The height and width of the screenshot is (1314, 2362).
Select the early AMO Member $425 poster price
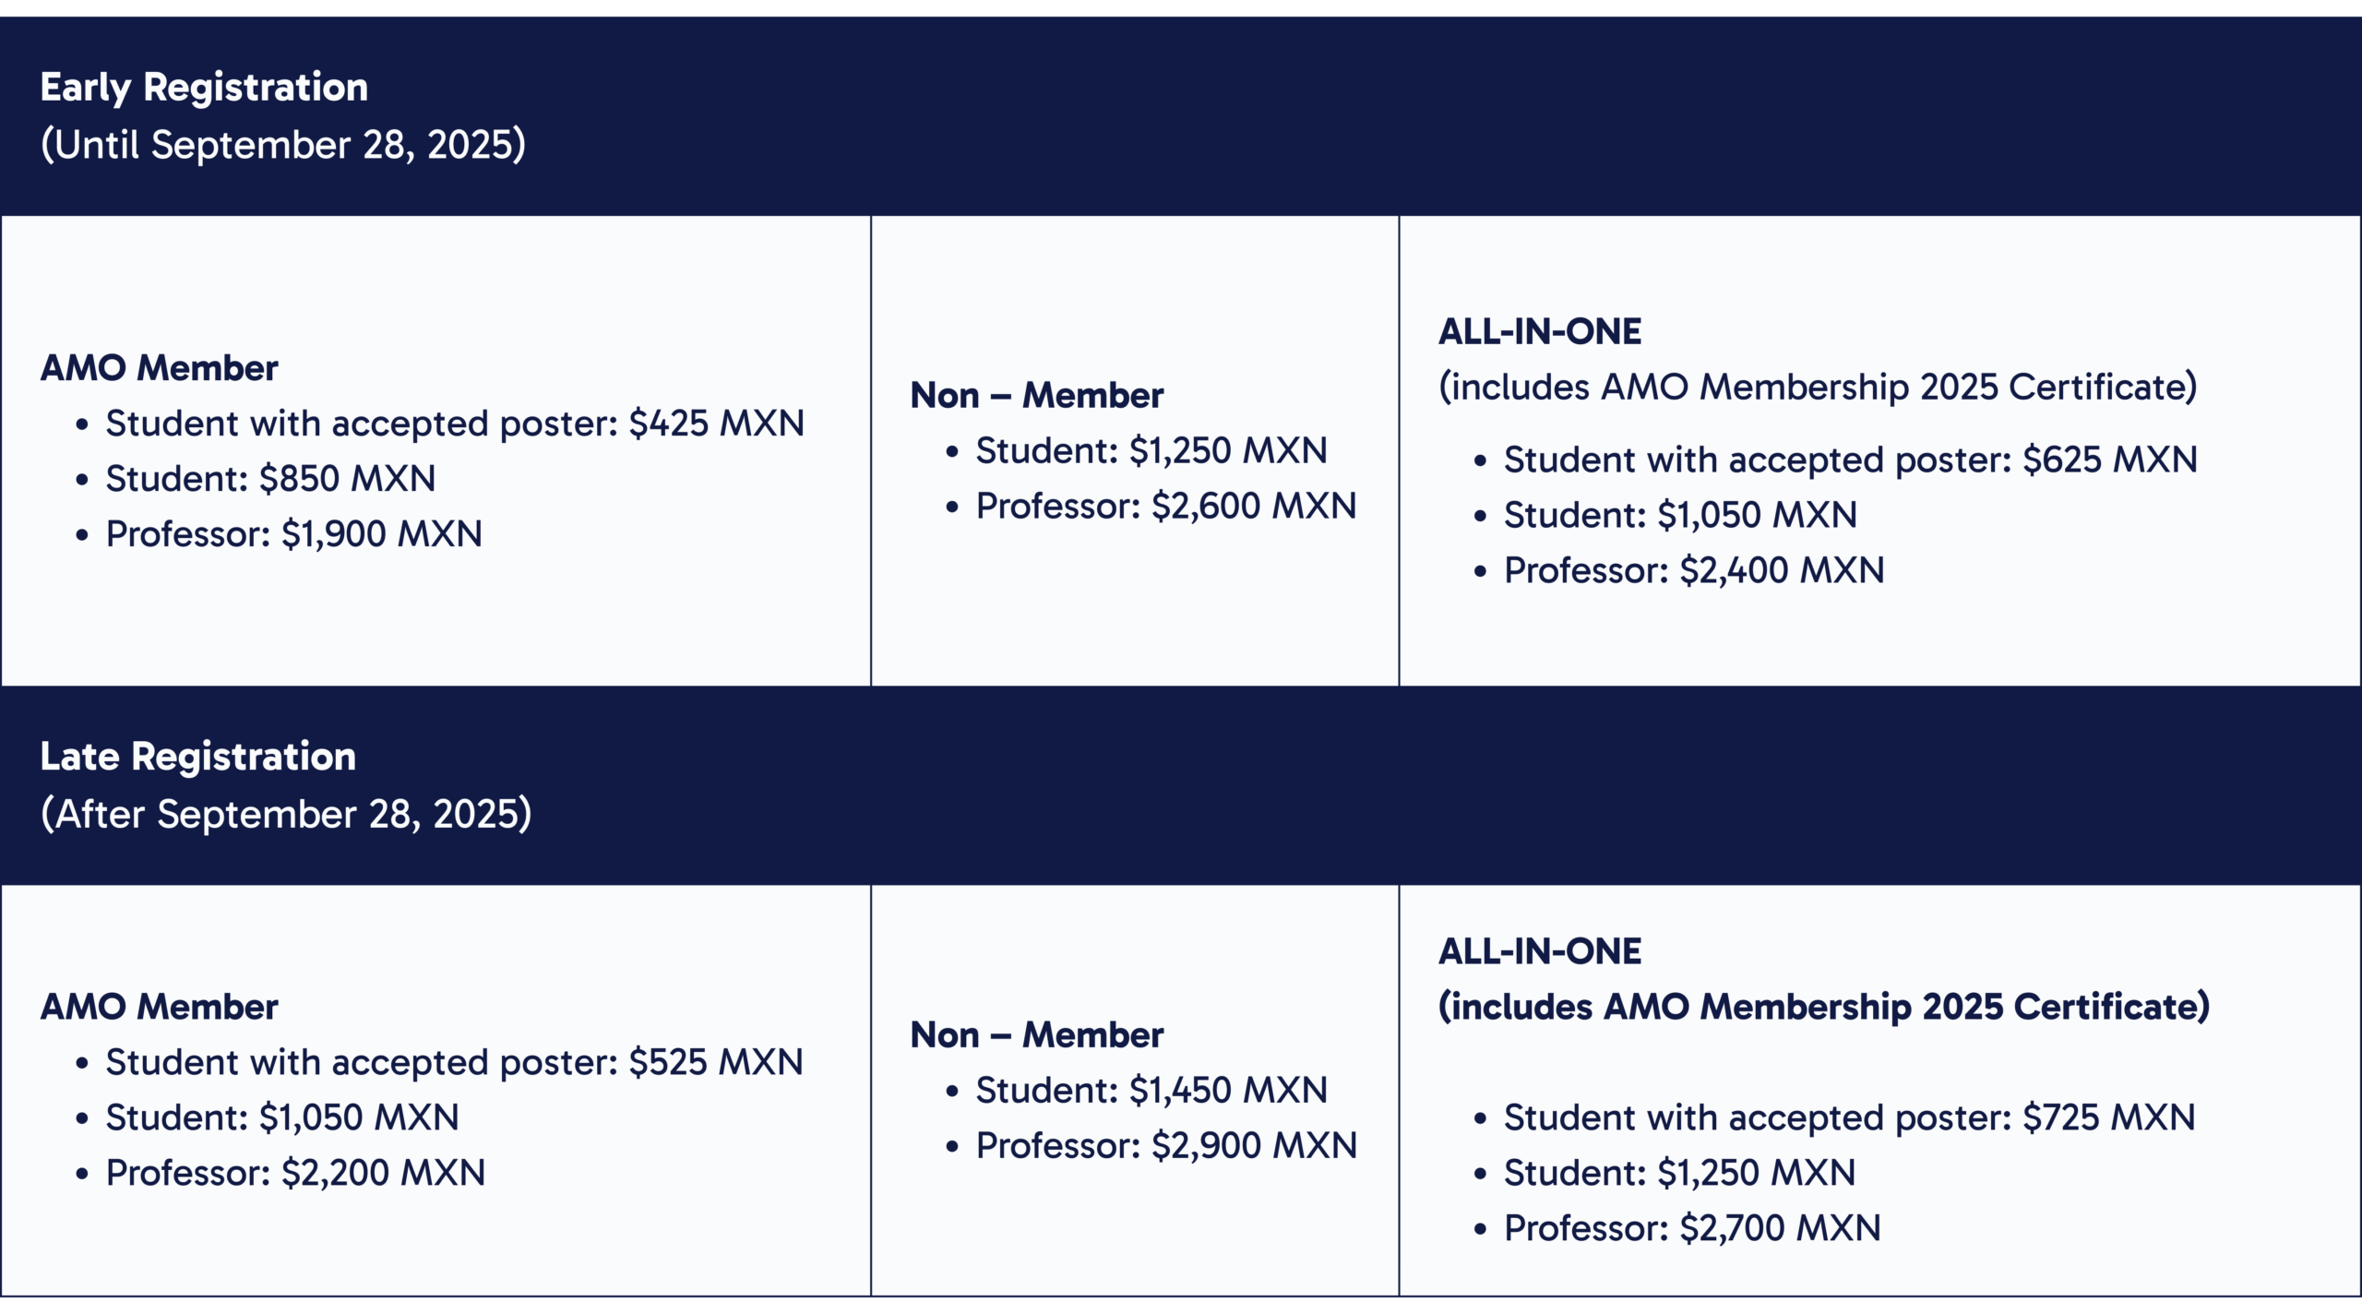click(716, 424)
